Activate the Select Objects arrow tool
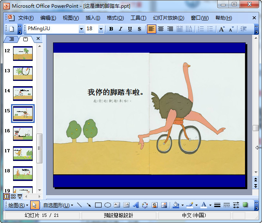Viewport: 262px width, 223px height. pyautogui.click(x=35, y=205)
